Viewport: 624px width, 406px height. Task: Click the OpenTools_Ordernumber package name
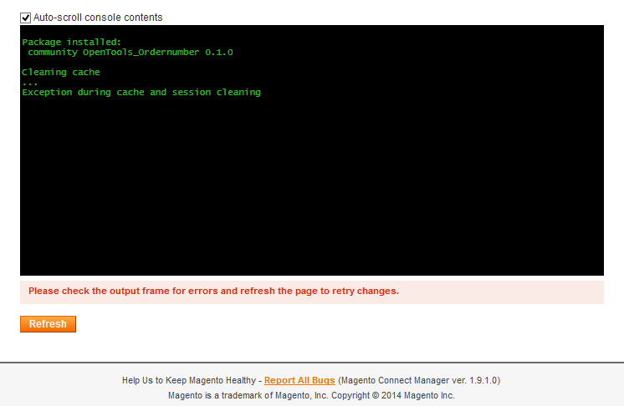tap(141, 52)
